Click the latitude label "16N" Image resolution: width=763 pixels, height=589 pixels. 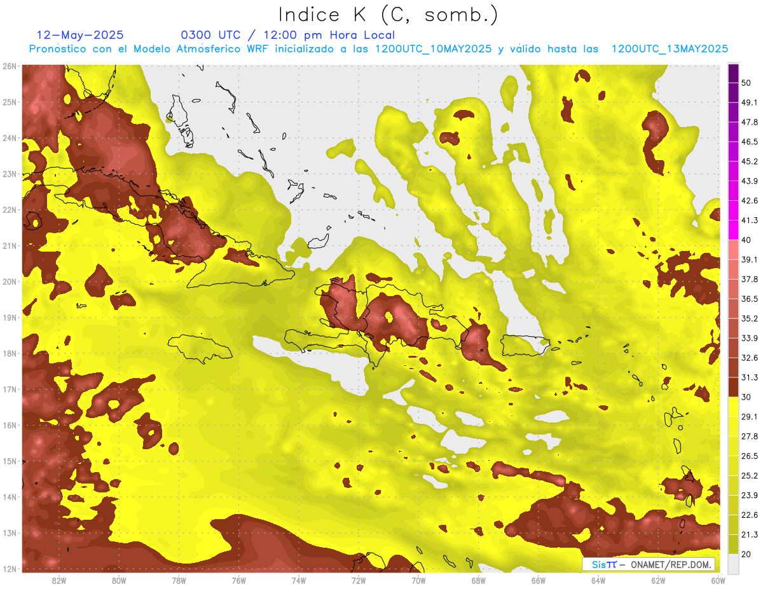point(10,425)
